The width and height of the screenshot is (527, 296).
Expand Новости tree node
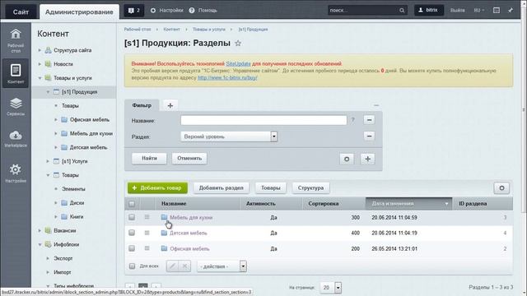point(40,64)
